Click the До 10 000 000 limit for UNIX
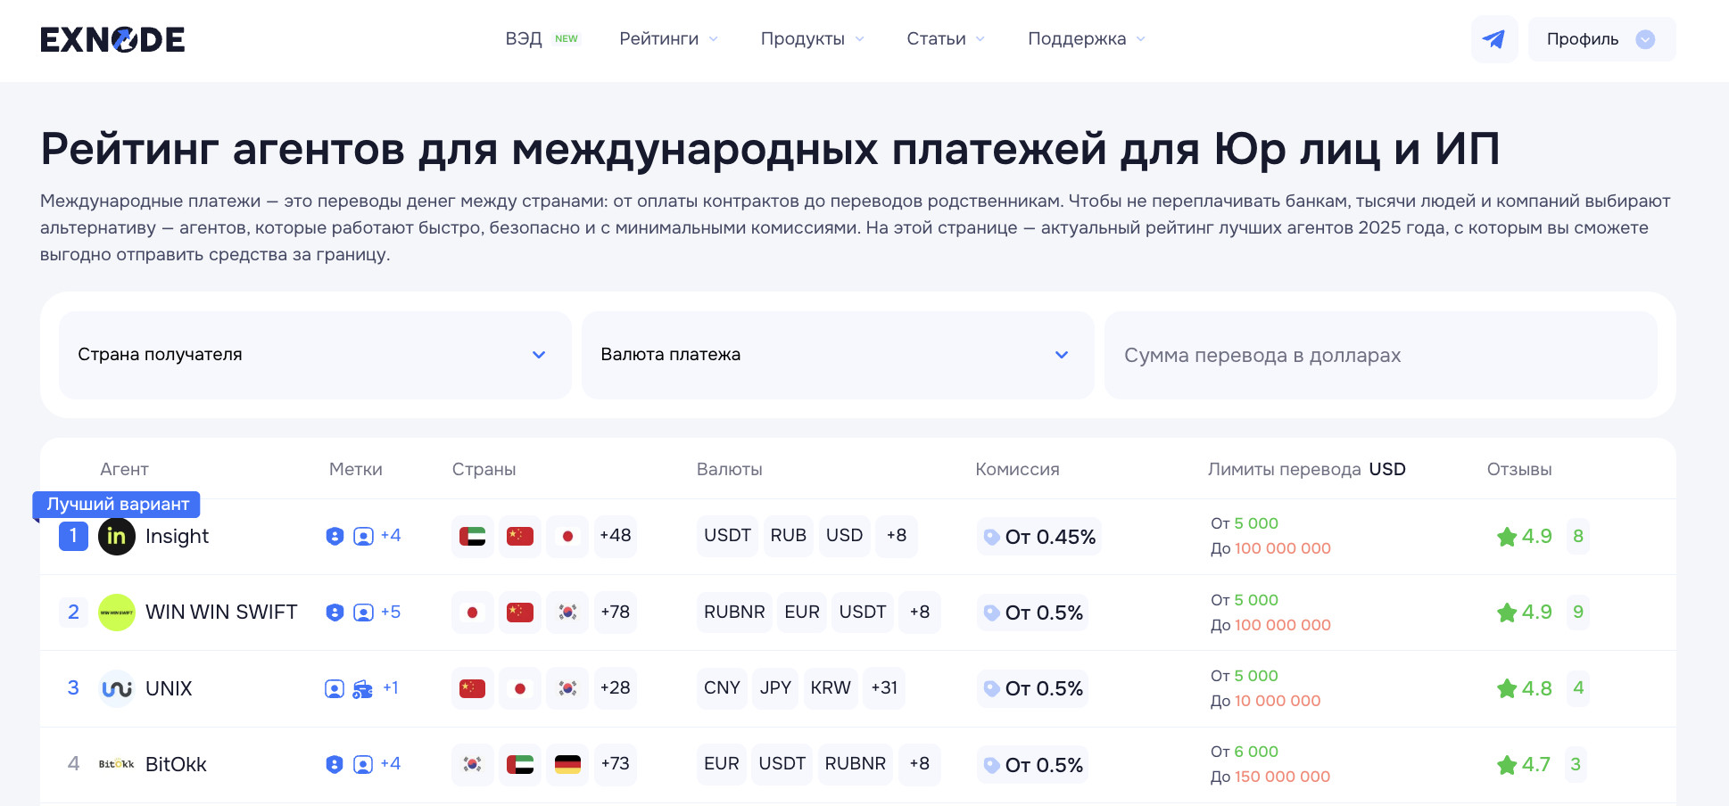The image size is (1729, 806). click(x=1266, y=701)
